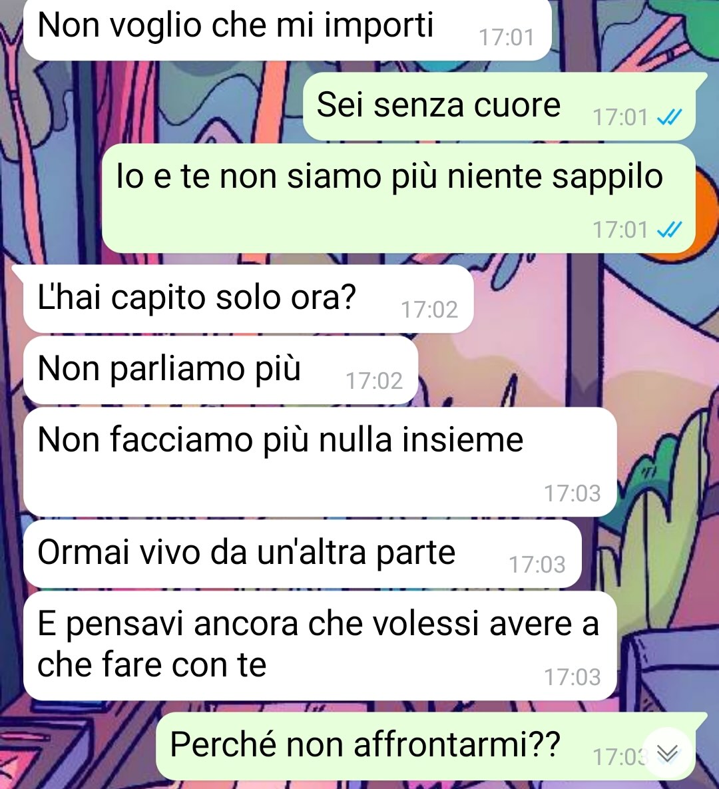Tap 17:01 timestamp on 'Non voglio che mi importi'
The image size is (719, 789).
click(x=506, y=38)
